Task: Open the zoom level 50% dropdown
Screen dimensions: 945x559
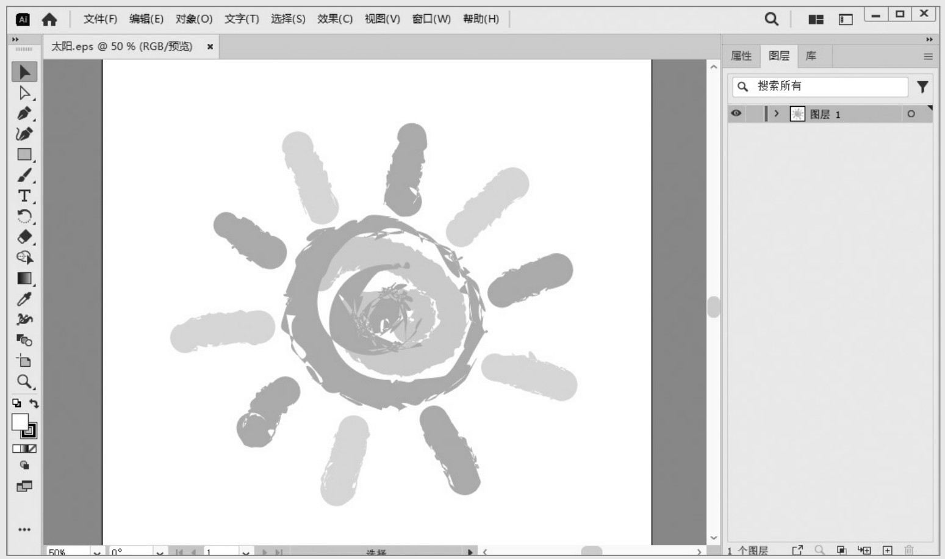Action: pyautogui.click(x=96, y=552)
